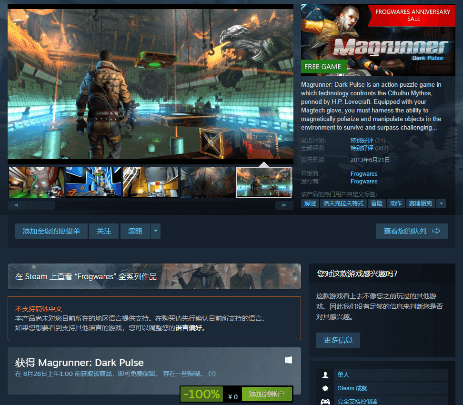
Task: Open 更多信息 for more information
Action: (338, 340)
